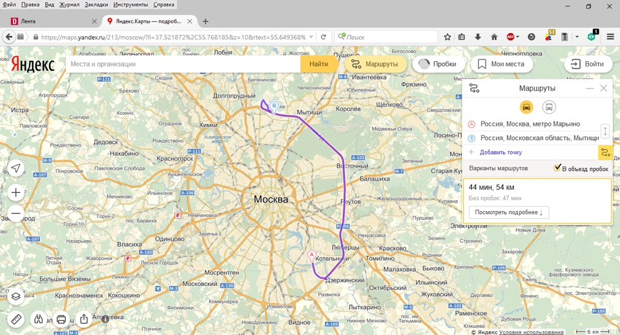620x335 pixels.
Task: Open the Файл menu
Action: (x=10, y=5)
